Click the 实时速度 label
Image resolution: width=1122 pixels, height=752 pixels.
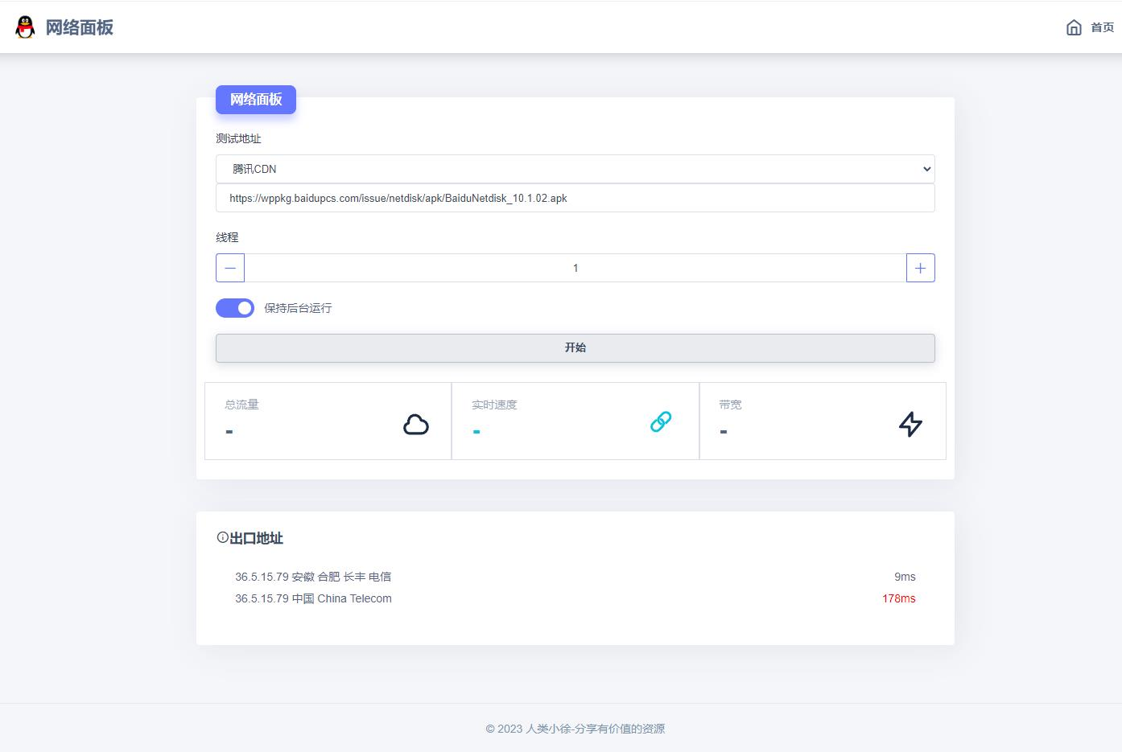[494, 405]
